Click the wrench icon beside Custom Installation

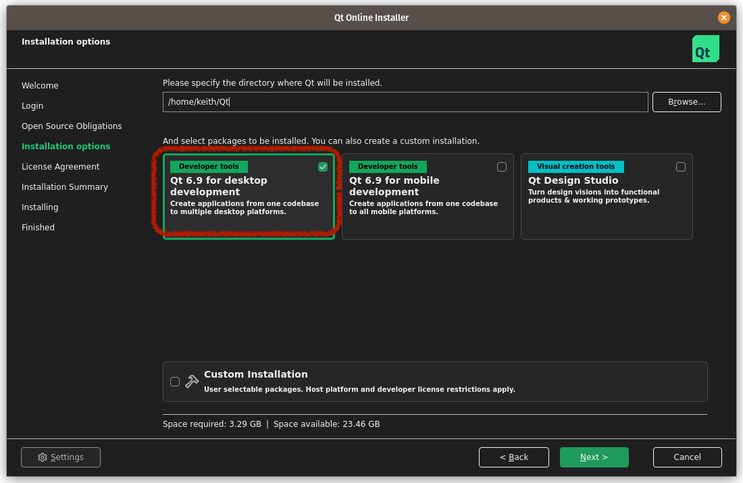point(191,380)
